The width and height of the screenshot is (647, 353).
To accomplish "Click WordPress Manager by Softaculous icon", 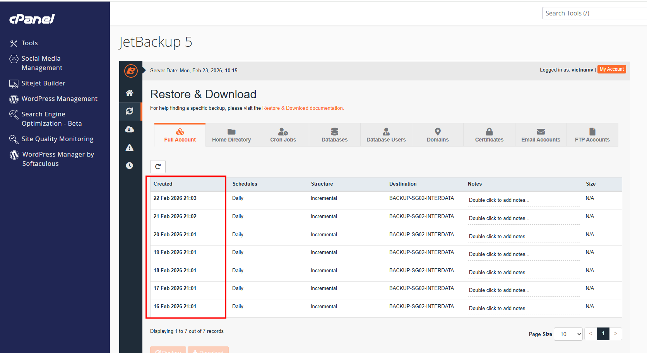I will [14, 155].
